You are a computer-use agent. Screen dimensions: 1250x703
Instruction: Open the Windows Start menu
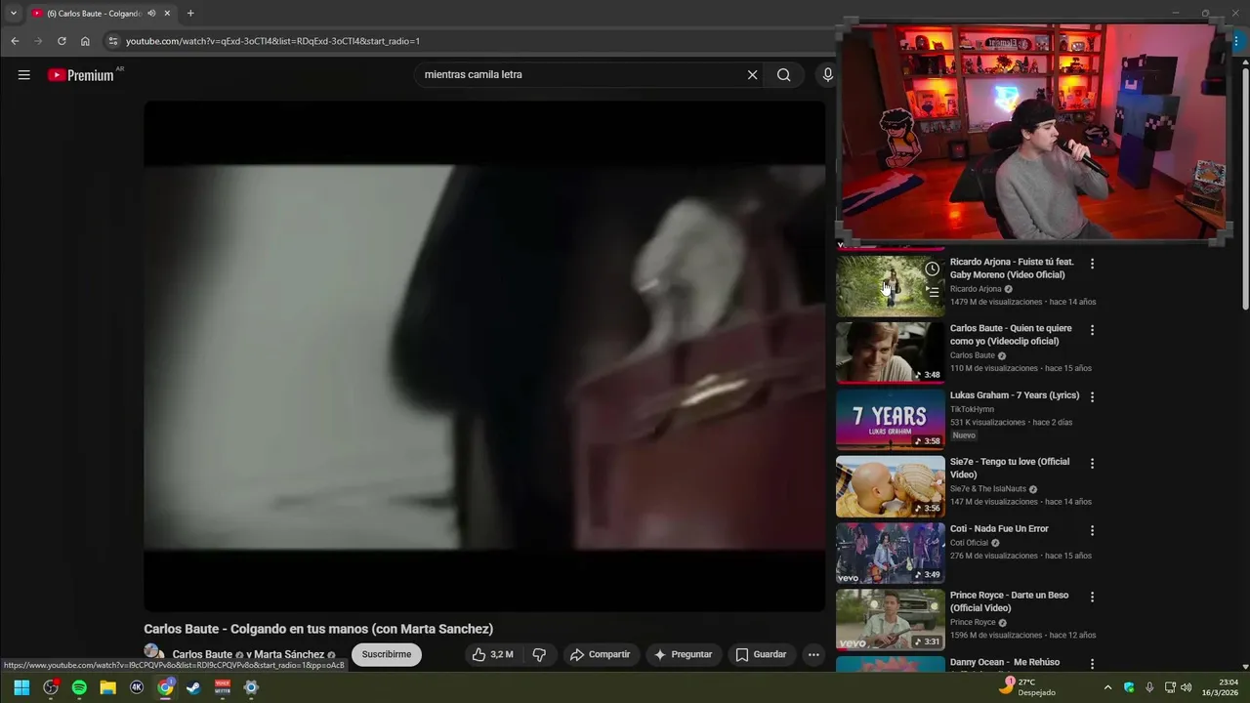(21, 687)
